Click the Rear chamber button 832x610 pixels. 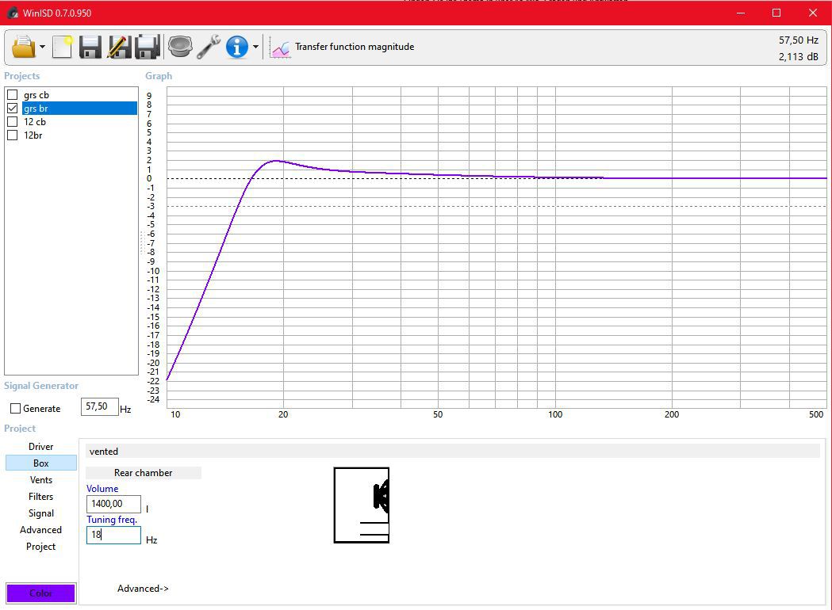tap(143, 473)
